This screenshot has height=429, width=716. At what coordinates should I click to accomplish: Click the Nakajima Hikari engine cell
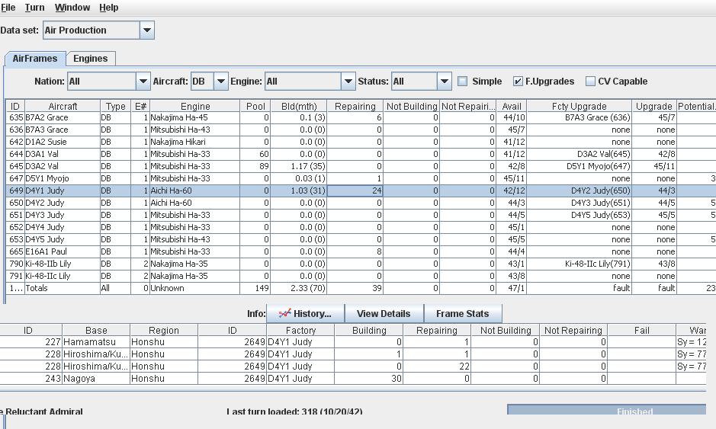tap(195, 142)
